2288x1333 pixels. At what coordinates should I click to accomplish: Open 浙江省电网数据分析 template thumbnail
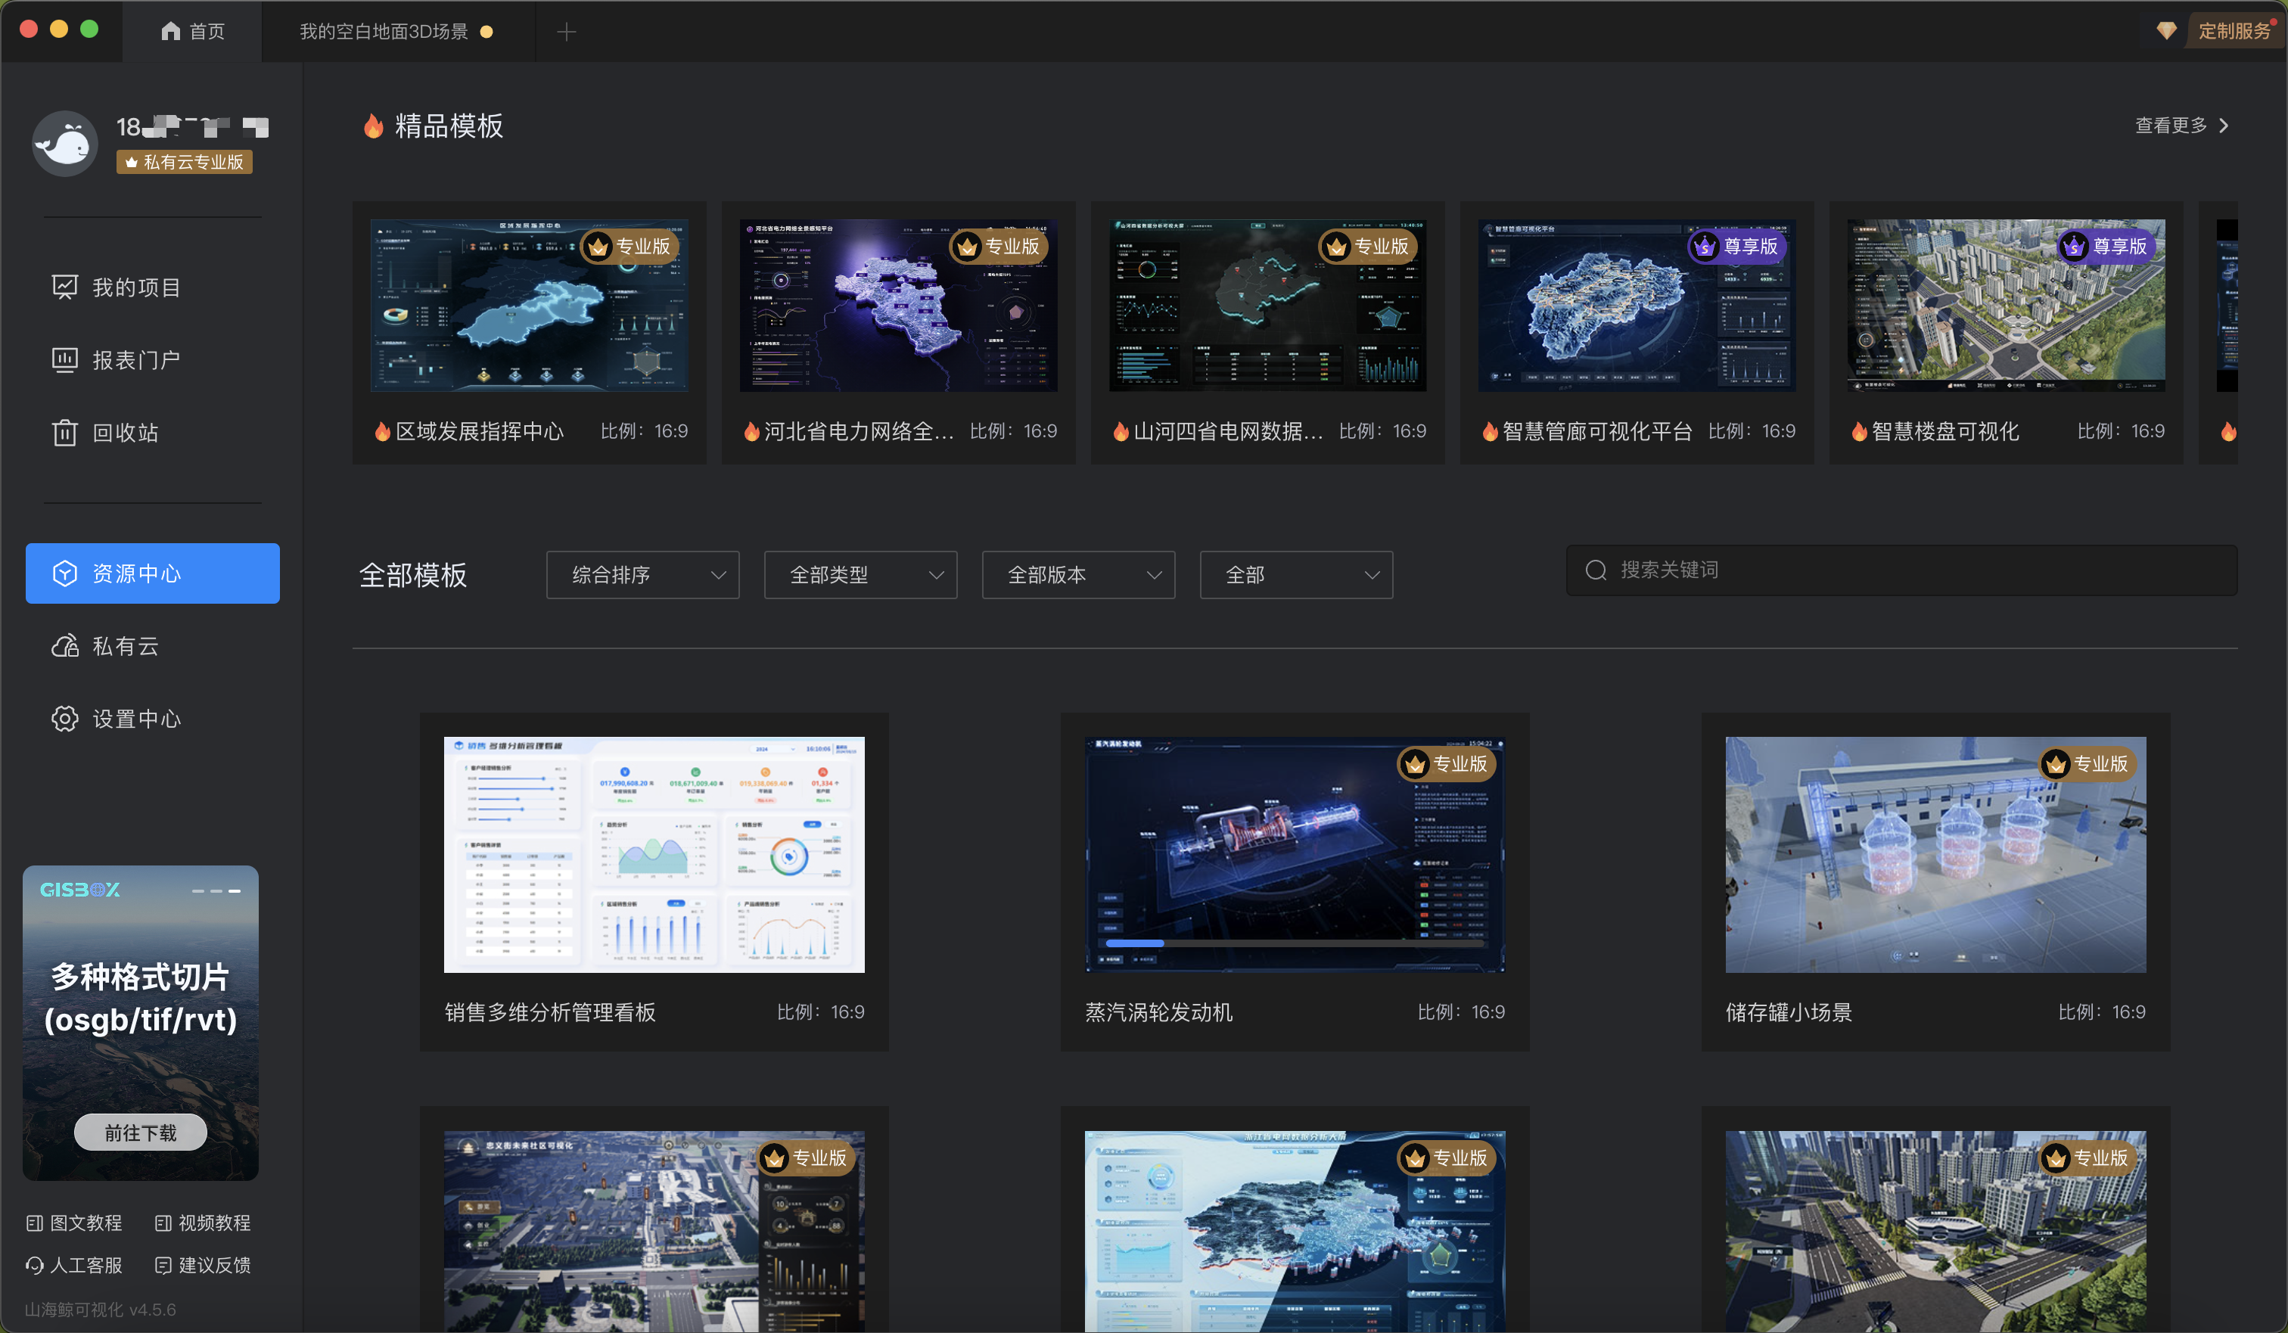click(1295, 1232)
